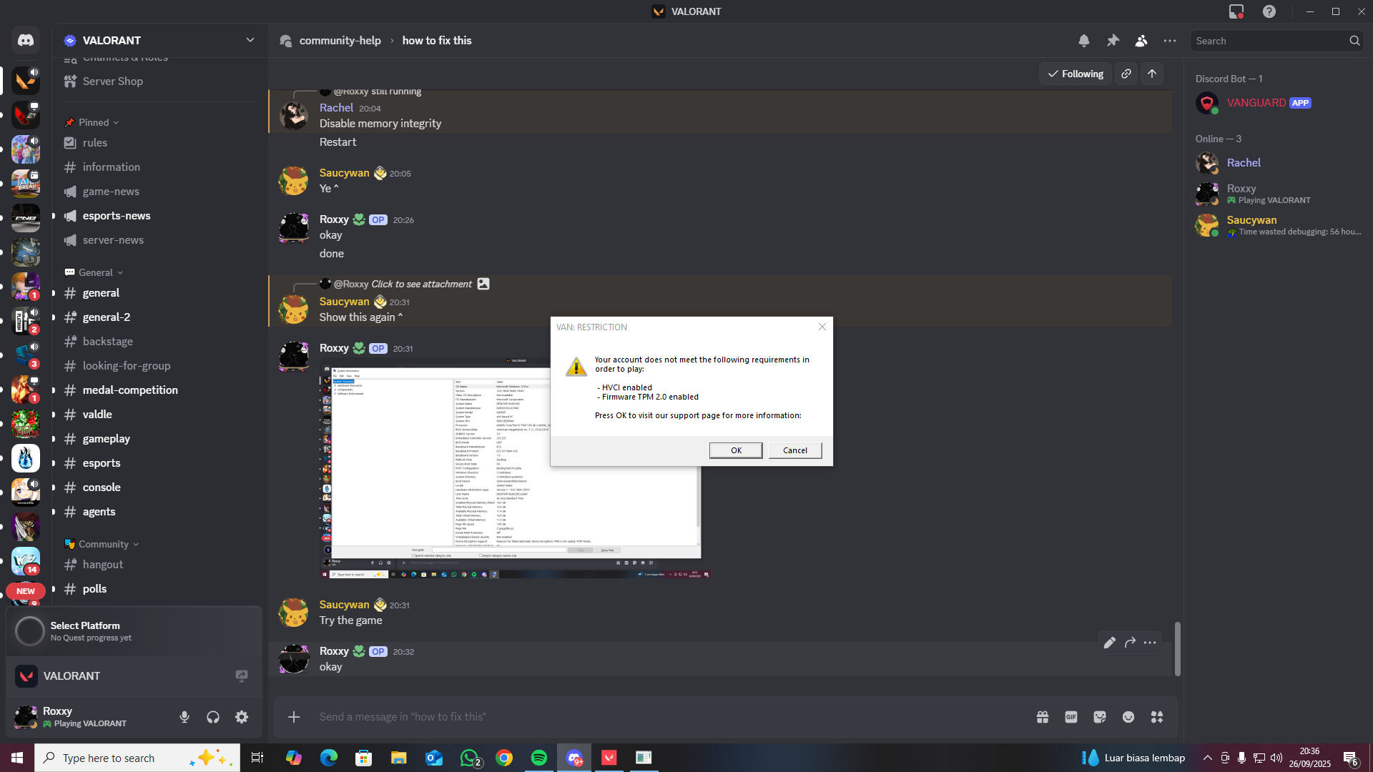
Task: Toggle the Following post button
Action: pyautogui.click(x=1076, y=74)
